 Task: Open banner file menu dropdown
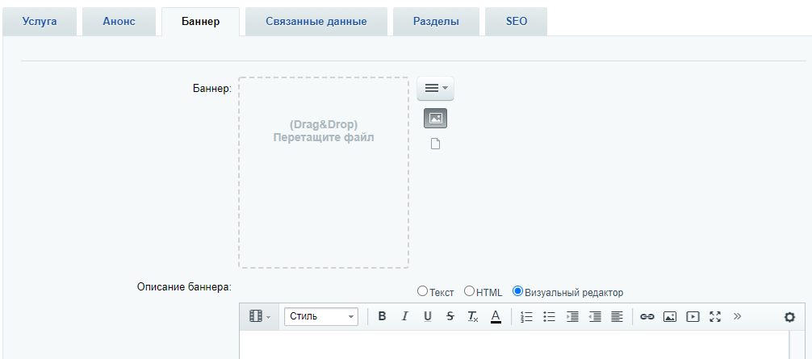click(x=436, y=89)
